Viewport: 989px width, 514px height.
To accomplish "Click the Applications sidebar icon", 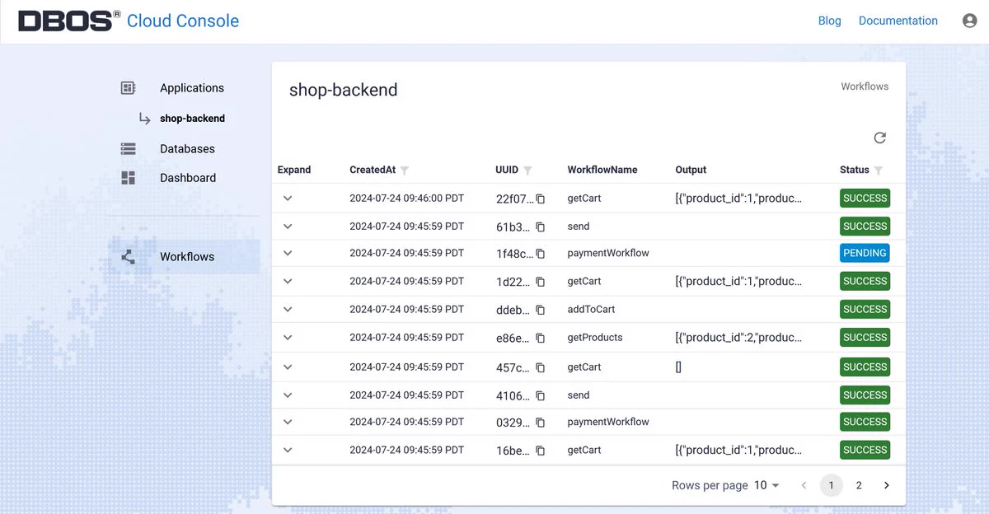I will click(128, 88).
